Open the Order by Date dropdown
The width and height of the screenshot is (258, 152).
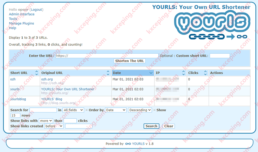pos(116,110)
